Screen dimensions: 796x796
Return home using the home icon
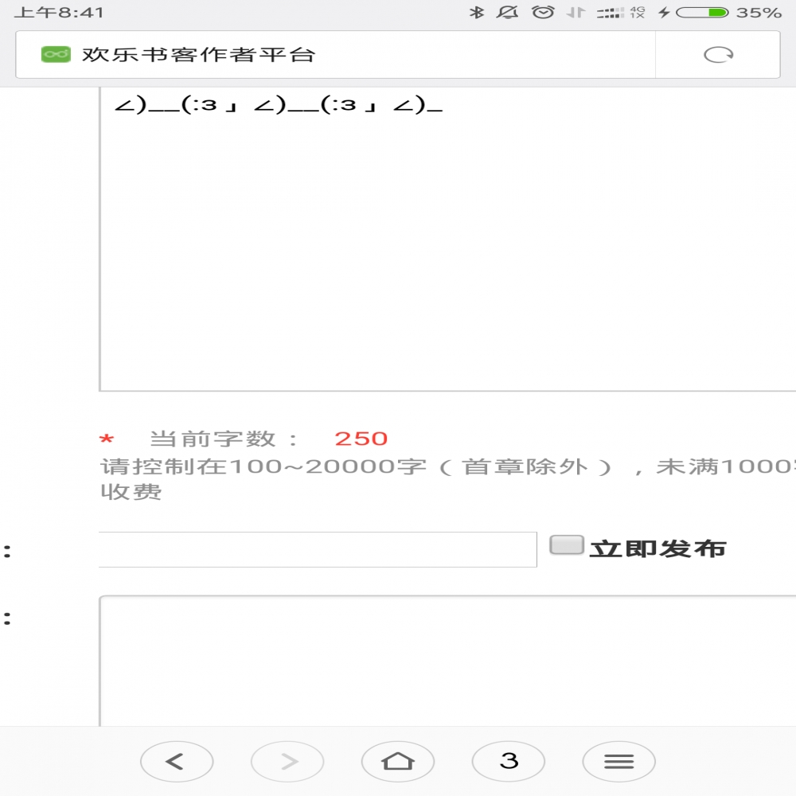[398, 761]
